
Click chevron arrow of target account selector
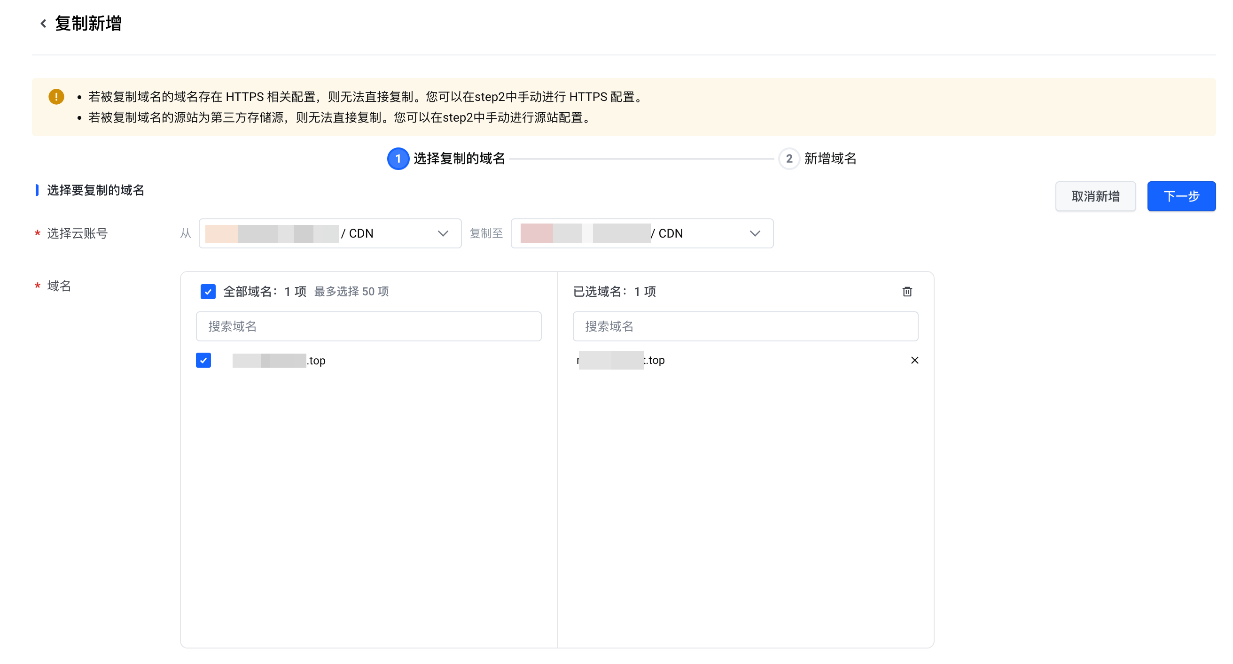coord(754,233)
